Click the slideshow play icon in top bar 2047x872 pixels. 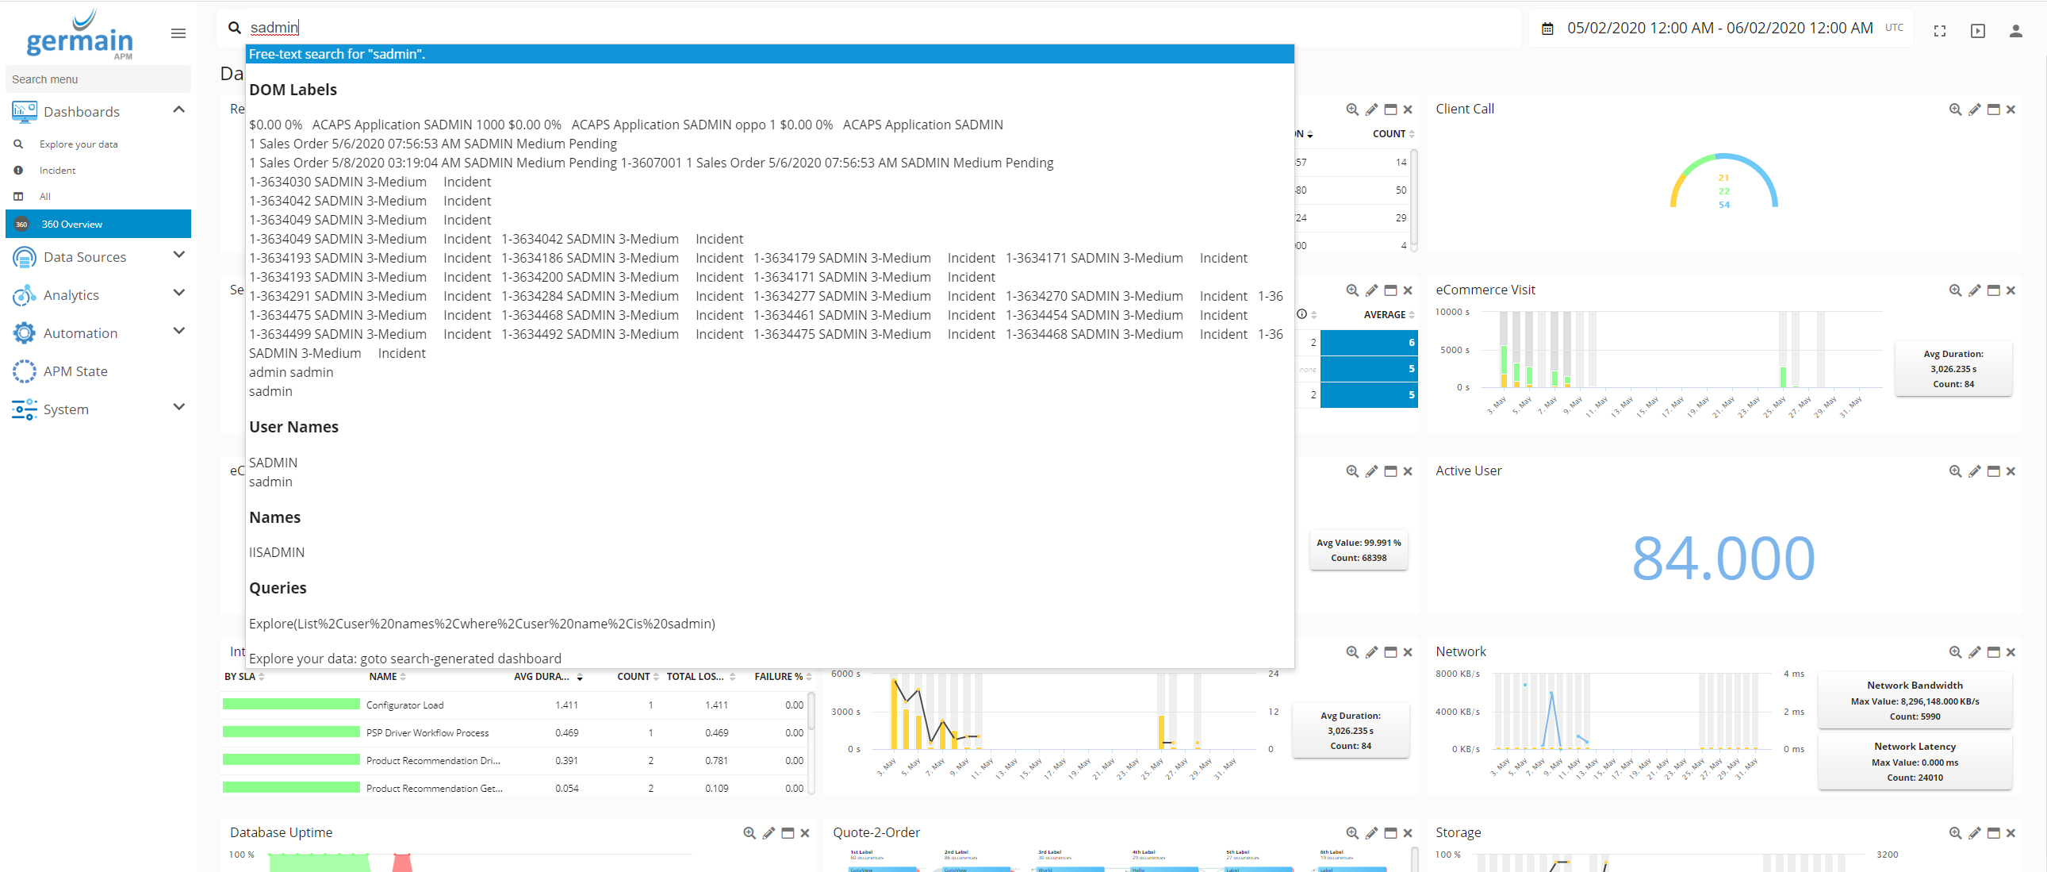click(1977, 31)
